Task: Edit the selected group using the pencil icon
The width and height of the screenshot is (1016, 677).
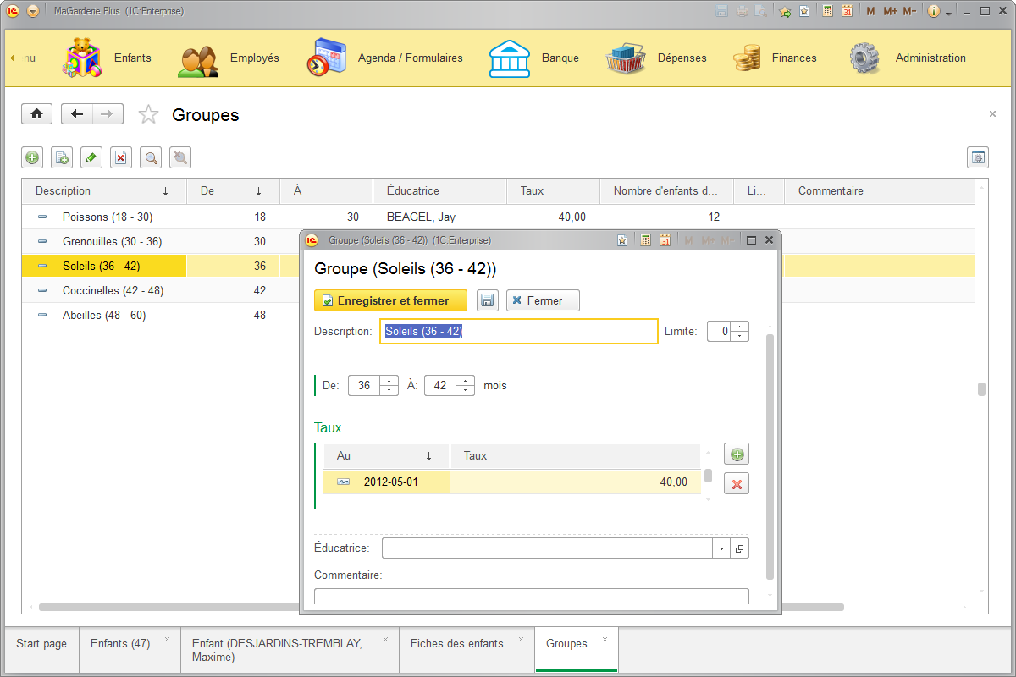Action: [x=91, y=157]
